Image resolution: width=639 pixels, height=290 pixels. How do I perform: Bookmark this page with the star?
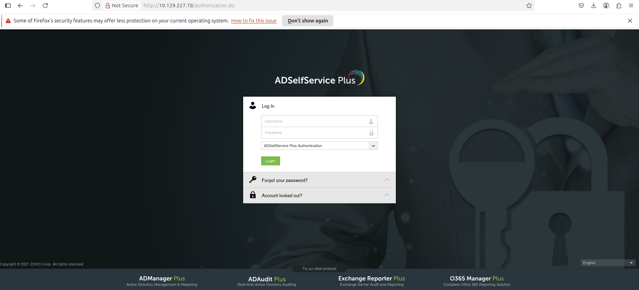point(529,6)
